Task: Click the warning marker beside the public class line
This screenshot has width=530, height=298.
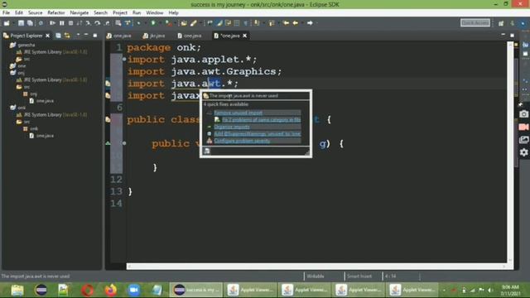Action: tap(108, 119)
